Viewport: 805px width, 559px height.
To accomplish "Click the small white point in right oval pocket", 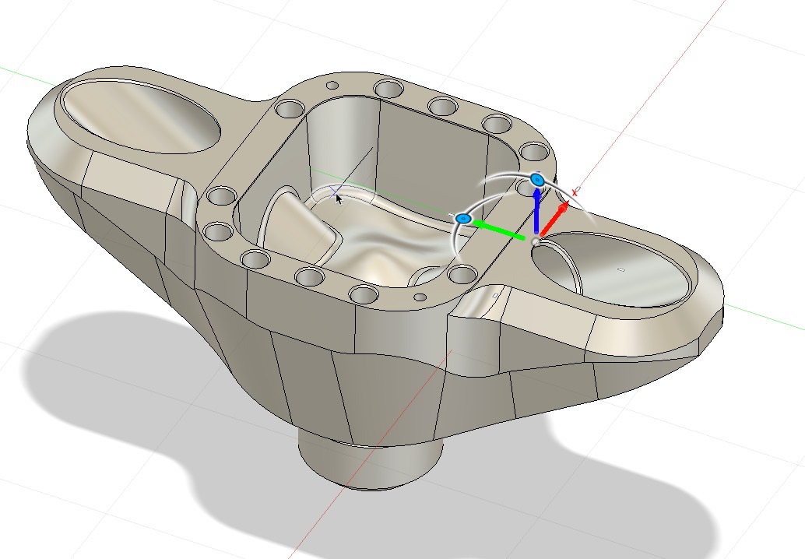I will pos(620,270).
